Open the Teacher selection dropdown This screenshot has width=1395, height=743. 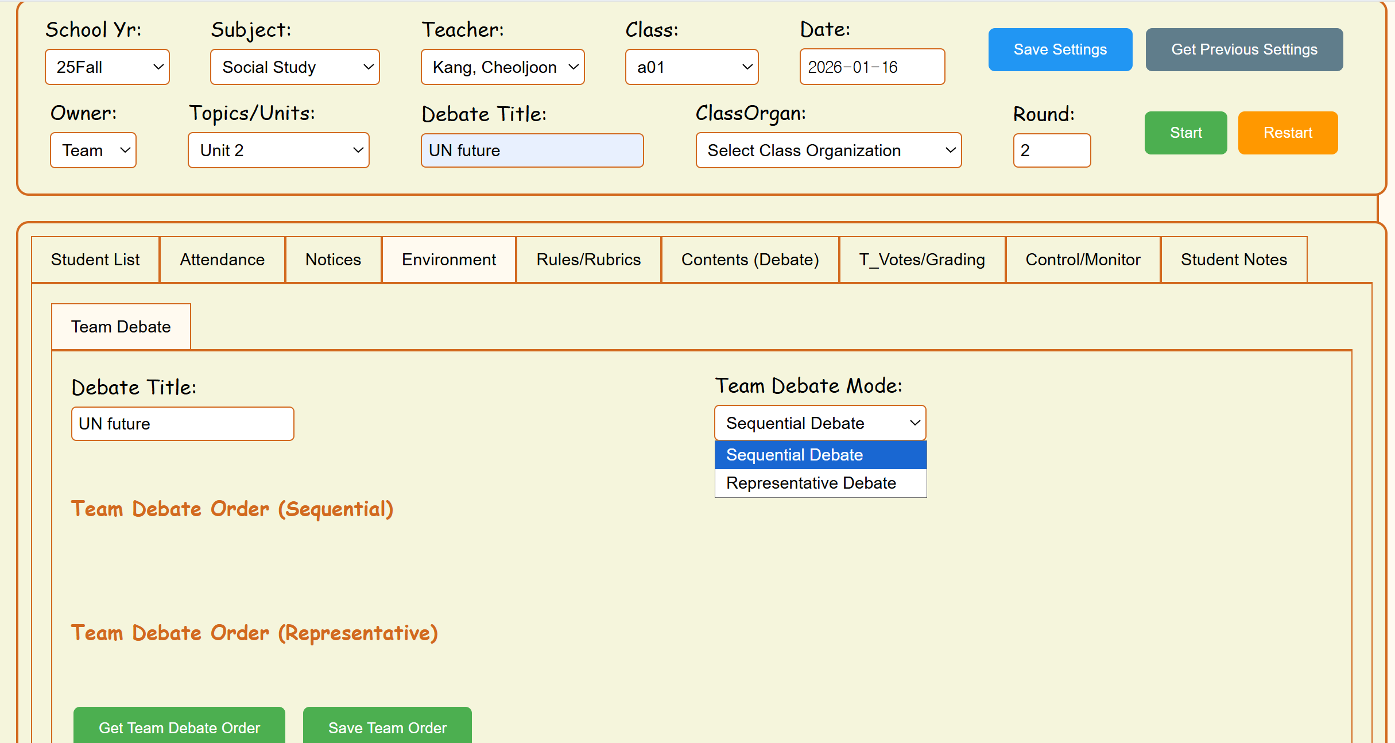pos(502,67)
